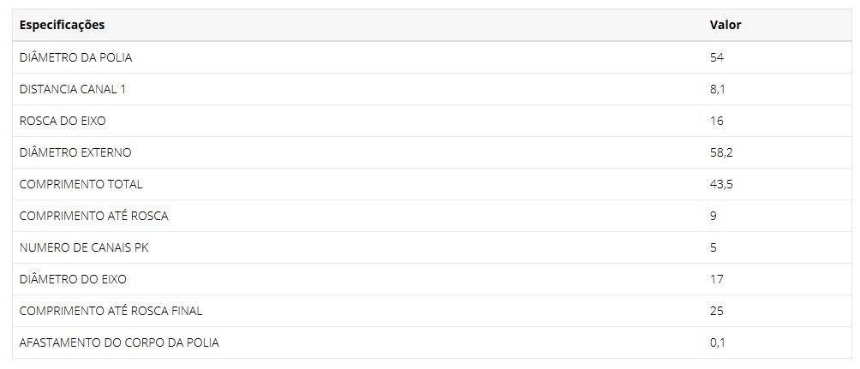Click the value 5 for PK channels

(713, 247)
